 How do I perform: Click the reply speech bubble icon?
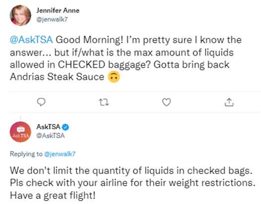(41, 102)
